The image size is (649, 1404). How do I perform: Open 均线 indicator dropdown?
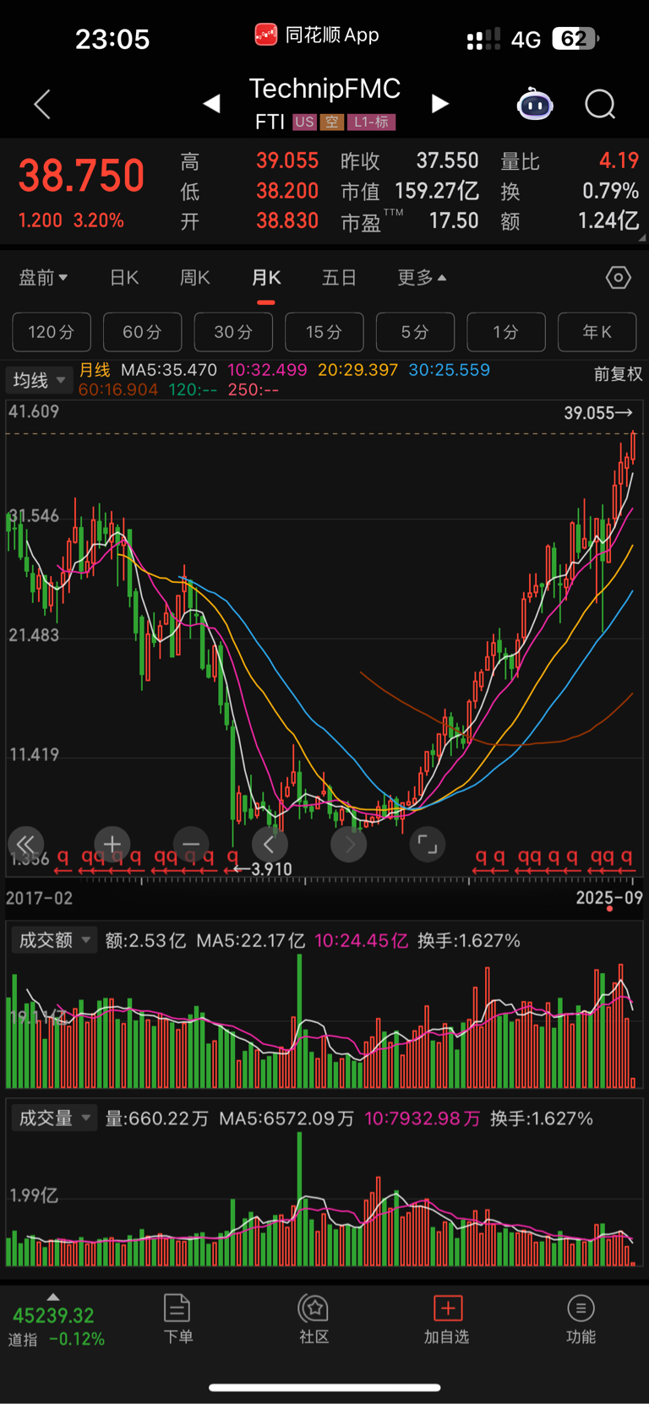[x=39, y=380]
